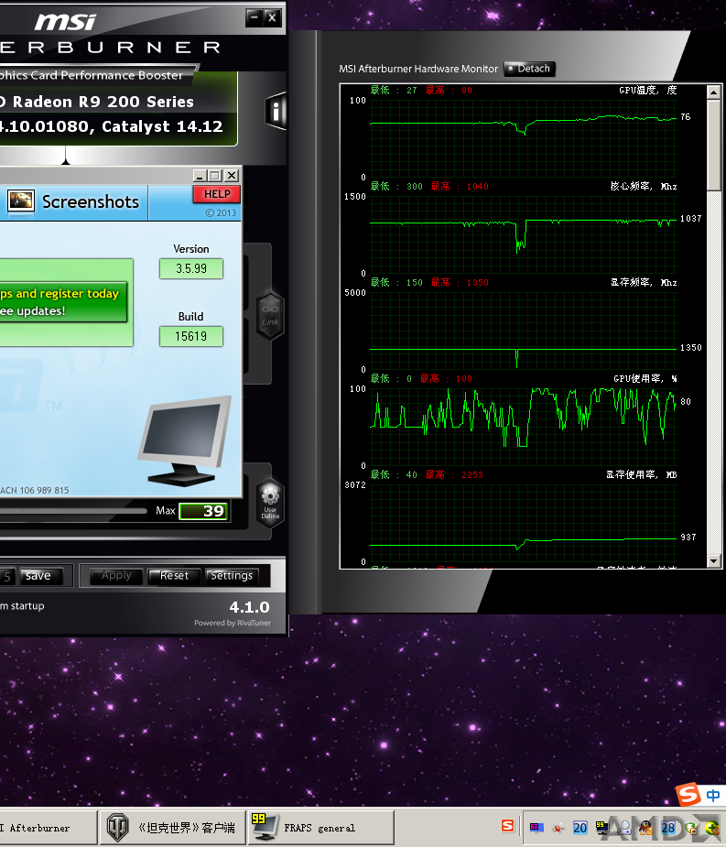Click the GPU temperature graph
This screenshot has width=726, height=847.
pos(524,139)
